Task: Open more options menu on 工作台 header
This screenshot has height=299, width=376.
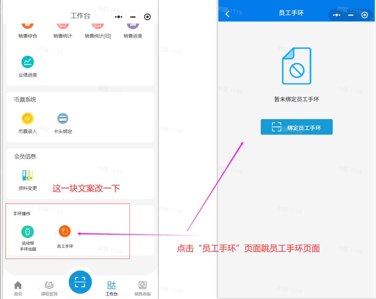Action: coord(119,17)
